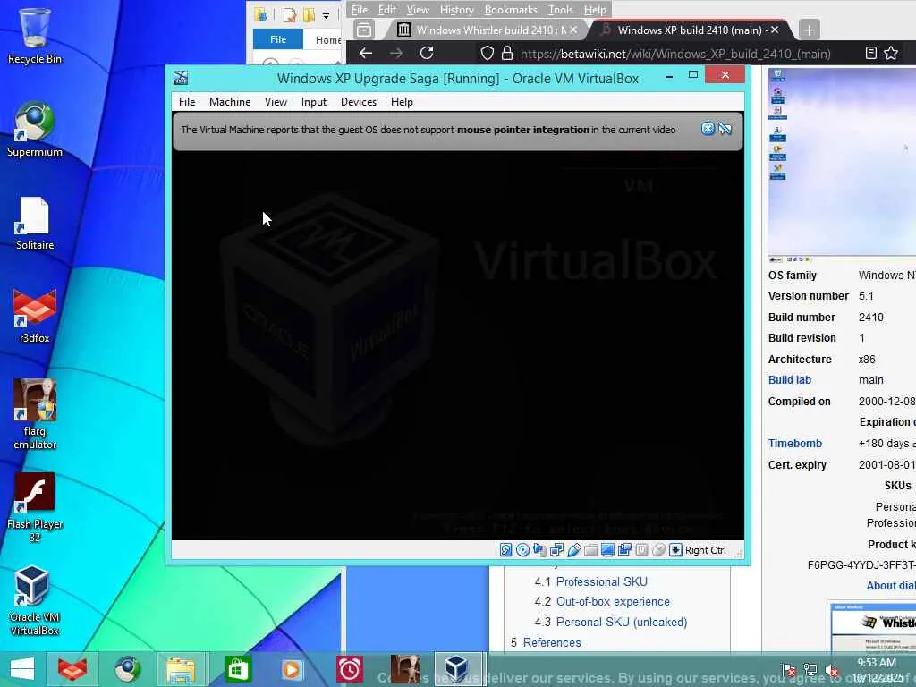Open VirtualBox File menu

pos(187,102)
